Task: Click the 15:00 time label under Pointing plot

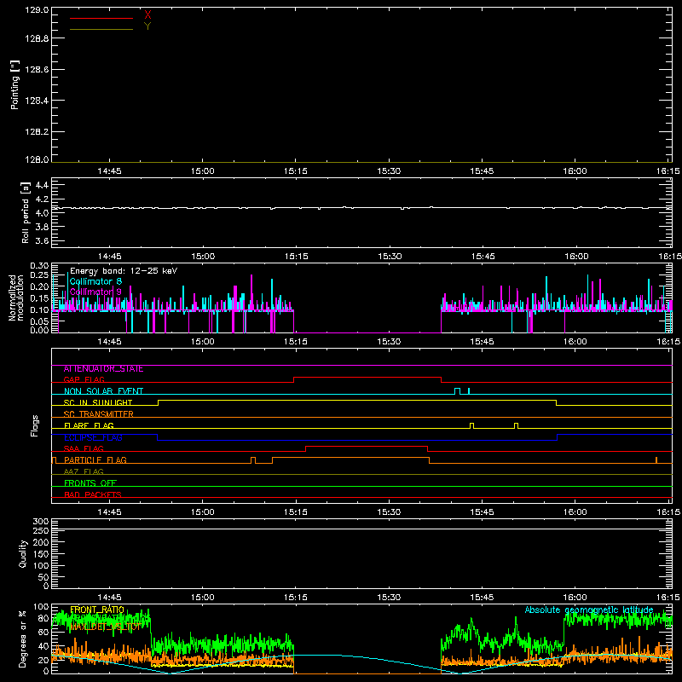Action: (203, 171)
